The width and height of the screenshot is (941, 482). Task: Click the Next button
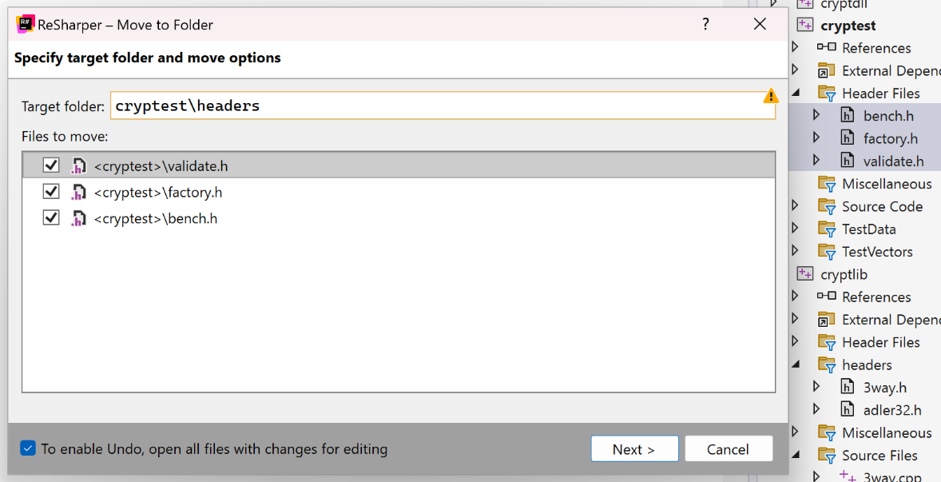[x=634, y=449]
